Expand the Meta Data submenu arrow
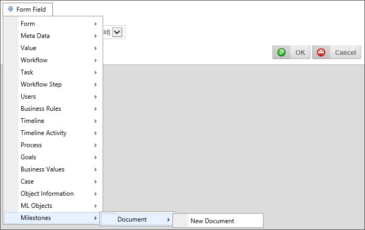This screenshot has height=230, width=365. click(x=95, y=36)
